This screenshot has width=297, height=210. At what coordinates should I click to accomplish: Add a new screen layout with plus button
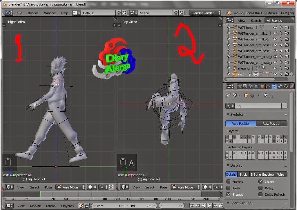[119, 13]
